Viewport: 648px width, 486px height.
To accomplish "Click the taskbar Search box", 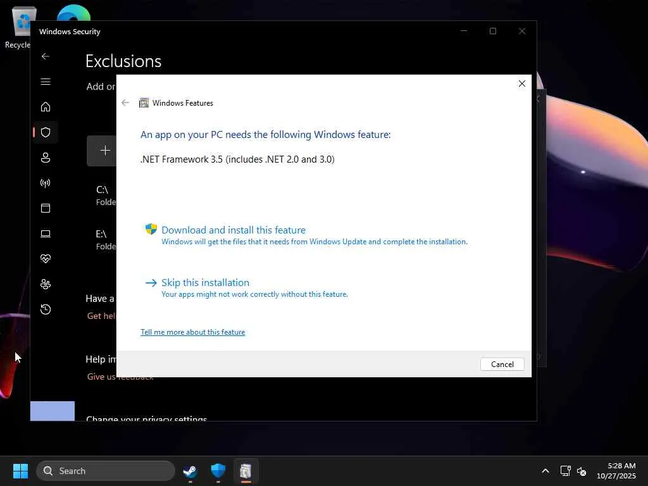I will click(106, 471).
